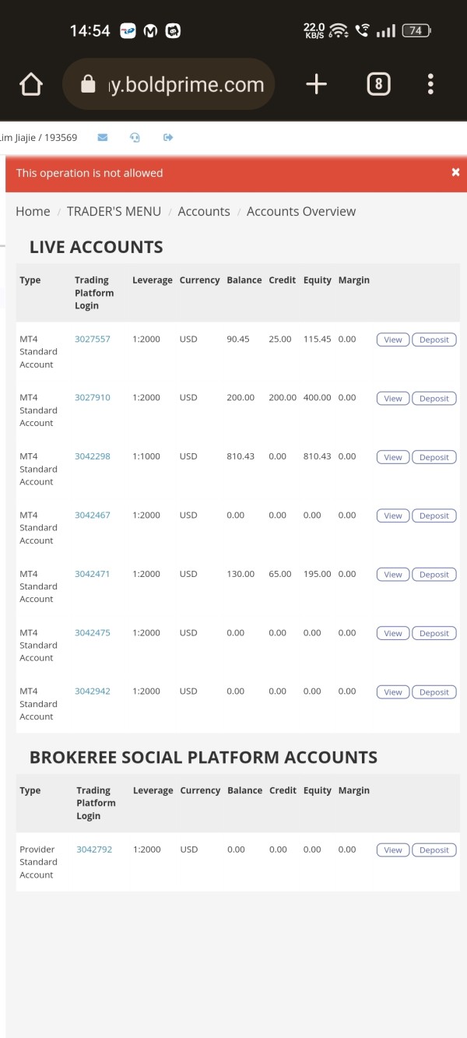Open login 3042792 under Brokeree accounts
467x1038 pixels.
(x=94, y=850)
